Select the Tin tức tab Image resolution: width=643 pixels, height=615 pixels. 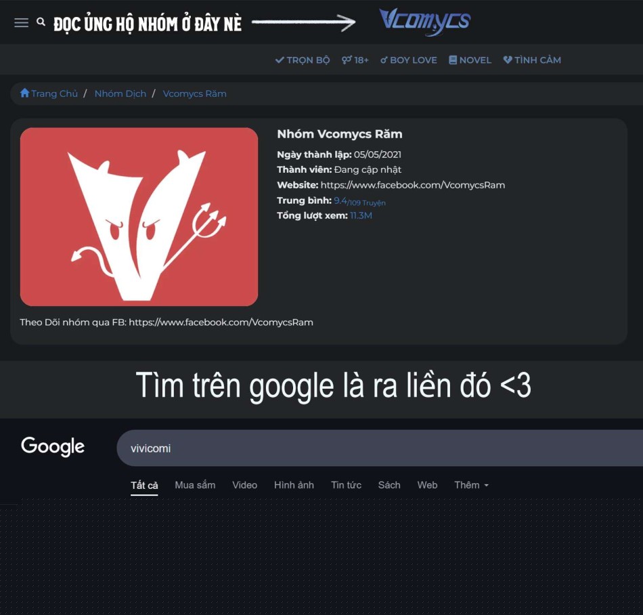pos(346,485)
